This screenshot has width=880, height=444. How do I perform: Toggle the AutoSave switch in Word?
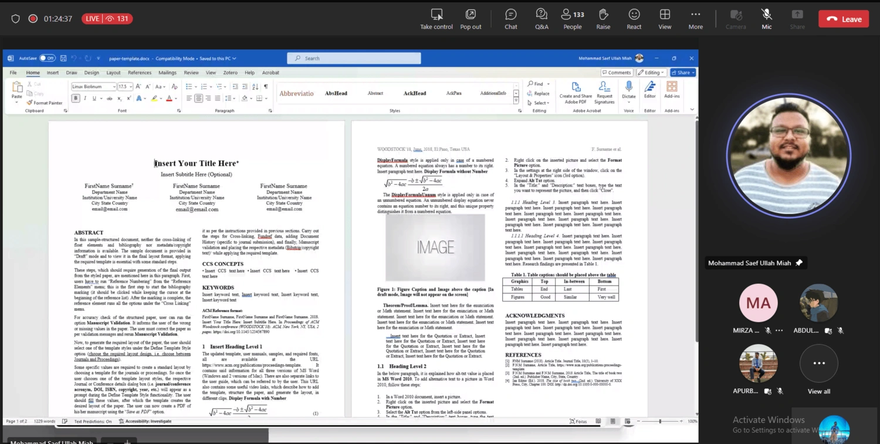(47, 58)
